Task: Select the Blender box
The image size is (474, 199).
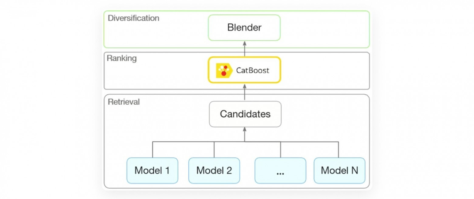Action: 244,28
